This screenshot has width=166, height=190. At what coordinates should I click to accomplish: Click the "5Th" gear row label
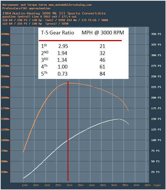[44, 74]
